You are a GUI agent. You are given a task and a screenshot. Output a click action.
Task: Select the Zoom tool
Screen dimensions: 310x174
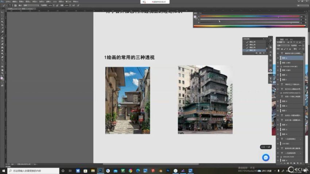[3, 73]
